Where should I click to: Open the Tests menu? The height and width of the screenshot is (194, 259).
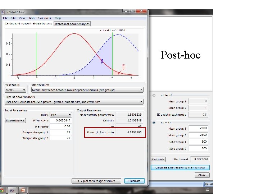pos(32,18)
